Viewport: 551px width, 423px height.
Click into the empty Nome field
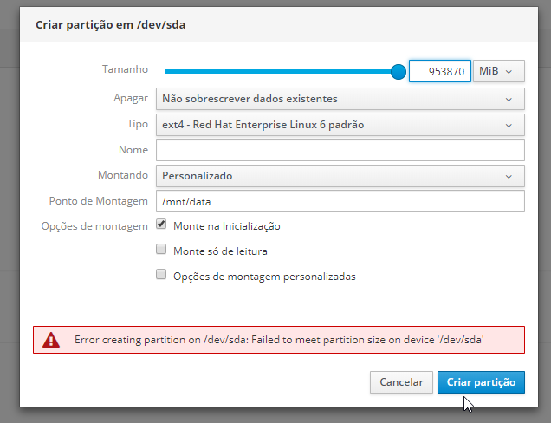click(340, 150)
